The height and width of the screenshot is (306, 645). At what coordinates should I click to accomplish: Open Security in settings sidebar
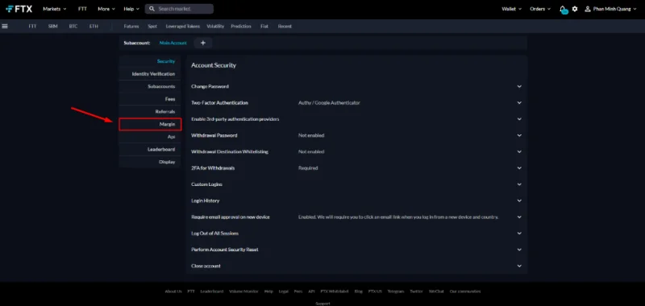150,61
